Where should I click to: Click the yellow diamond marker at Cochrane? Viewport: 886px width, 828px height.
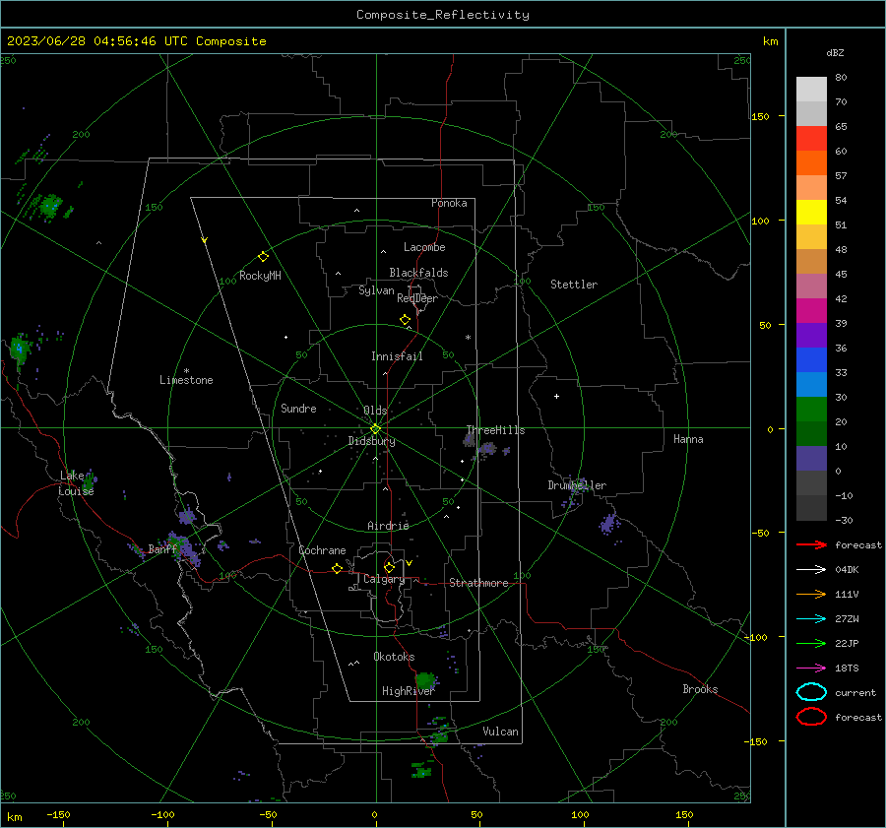point(337,569)
